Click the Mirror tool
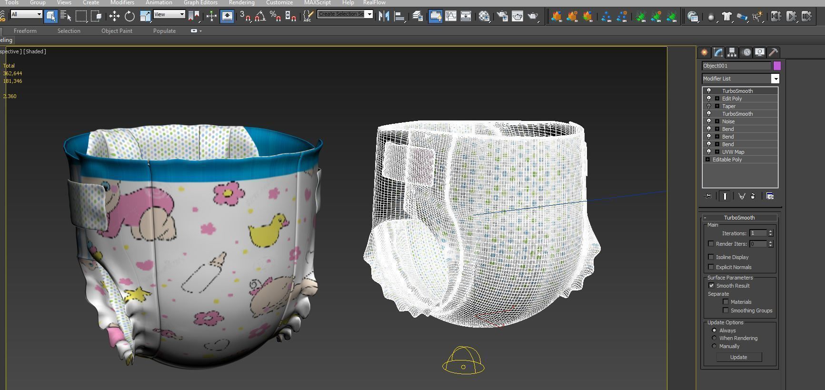 384,16
